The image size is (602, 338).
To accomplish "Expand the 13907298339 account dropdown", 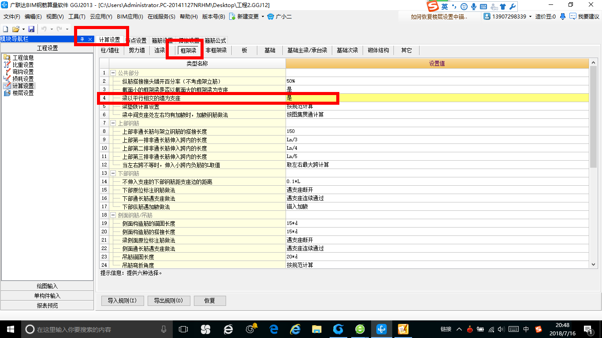I will [x=531, y=17].
